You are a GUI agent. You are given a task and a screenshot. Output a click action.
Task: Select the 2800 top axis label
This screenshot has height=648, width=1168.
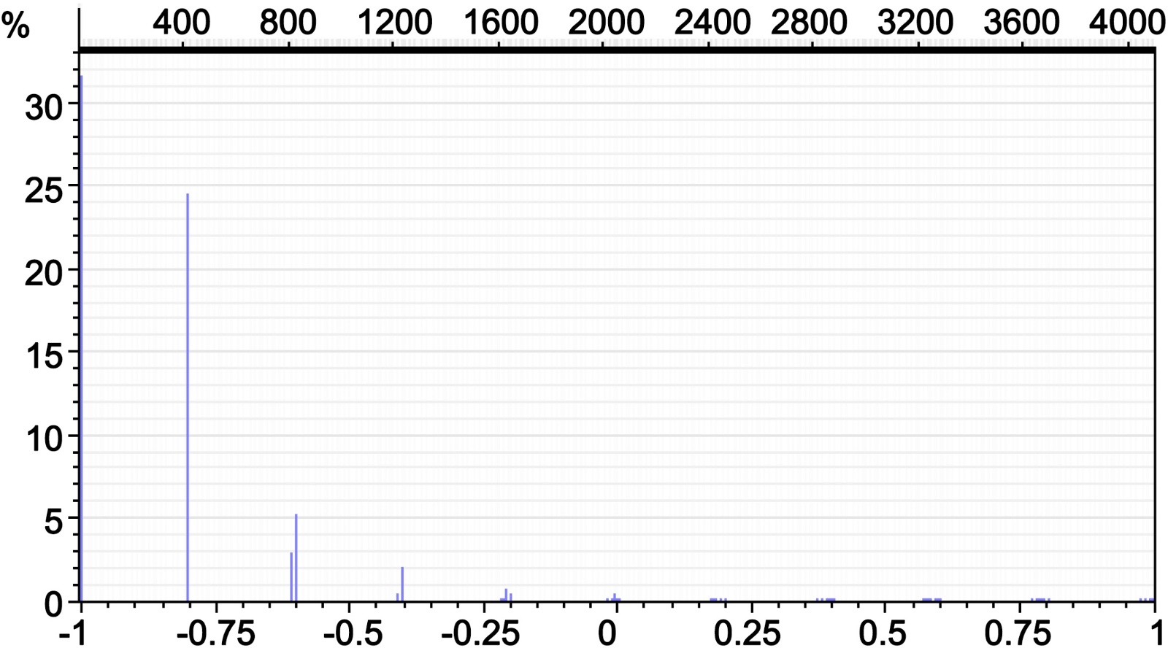tap(809, 23)
